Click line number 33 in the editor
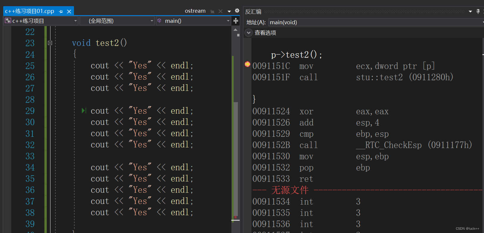The width and height of the screenshot is (484, 233). pos(30,156)
